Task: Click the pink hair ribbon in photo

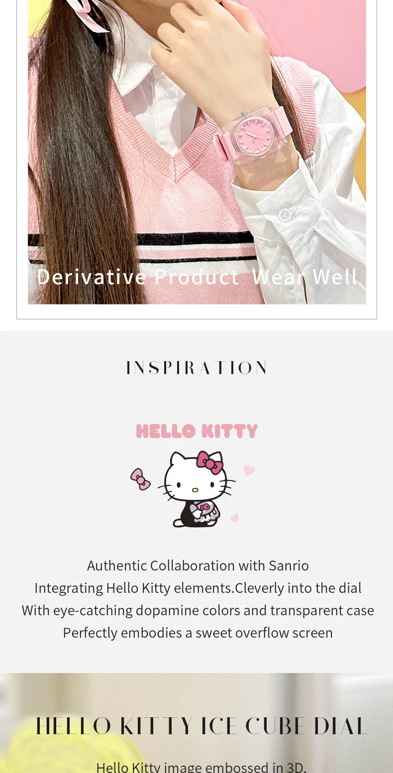Action: tap(89, 13)
